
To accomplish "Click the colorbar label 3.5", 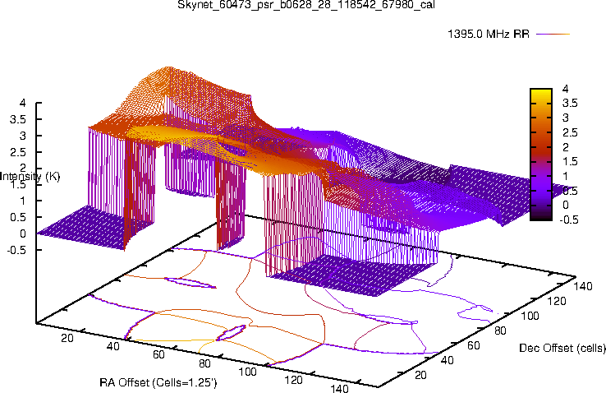I will pyautogui.click(x=570, y=104).
